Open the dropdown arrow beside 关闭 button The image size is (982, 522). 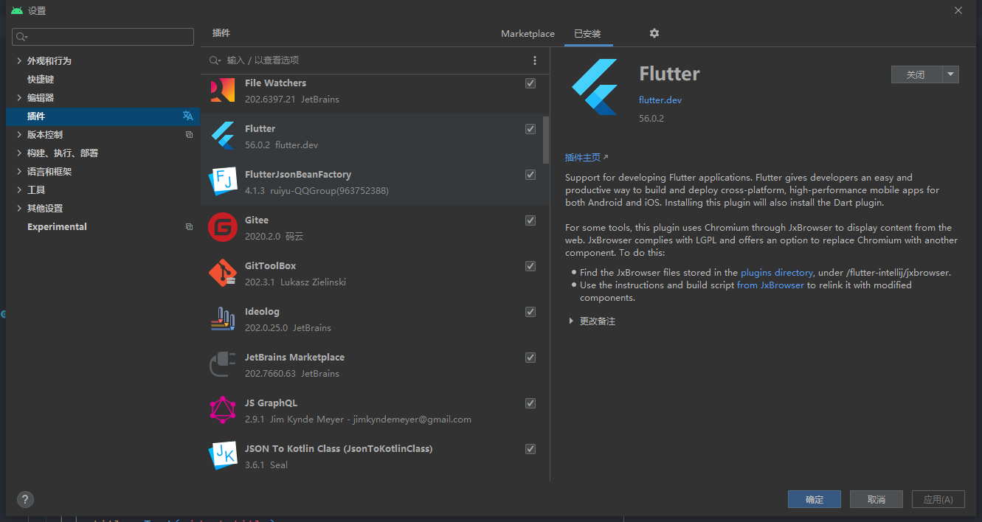click(x=951, y=74)
